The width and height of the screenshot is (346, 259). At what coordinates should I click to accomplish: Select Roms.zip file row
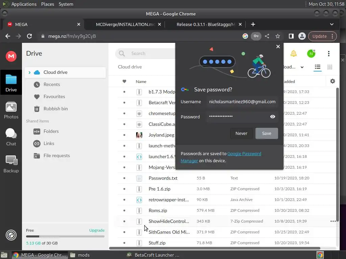(x=226, y=210)
